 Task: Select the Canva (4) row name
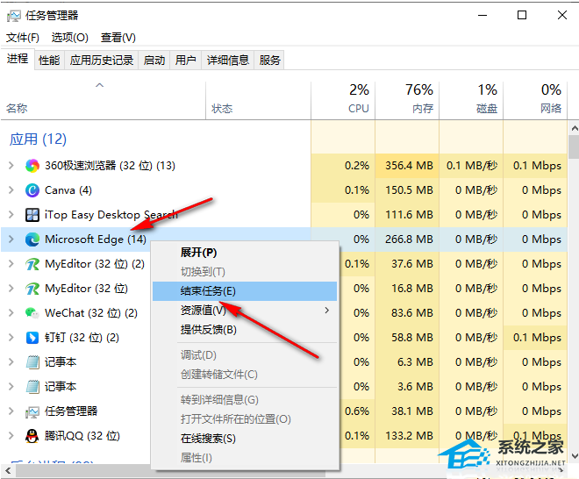pos(68,190)
